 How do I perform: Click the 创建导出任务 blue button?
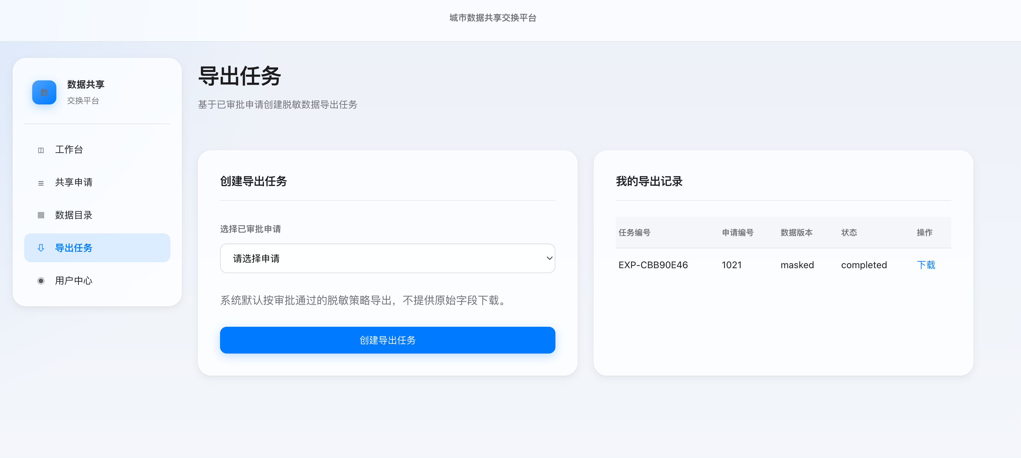[387, 340]
